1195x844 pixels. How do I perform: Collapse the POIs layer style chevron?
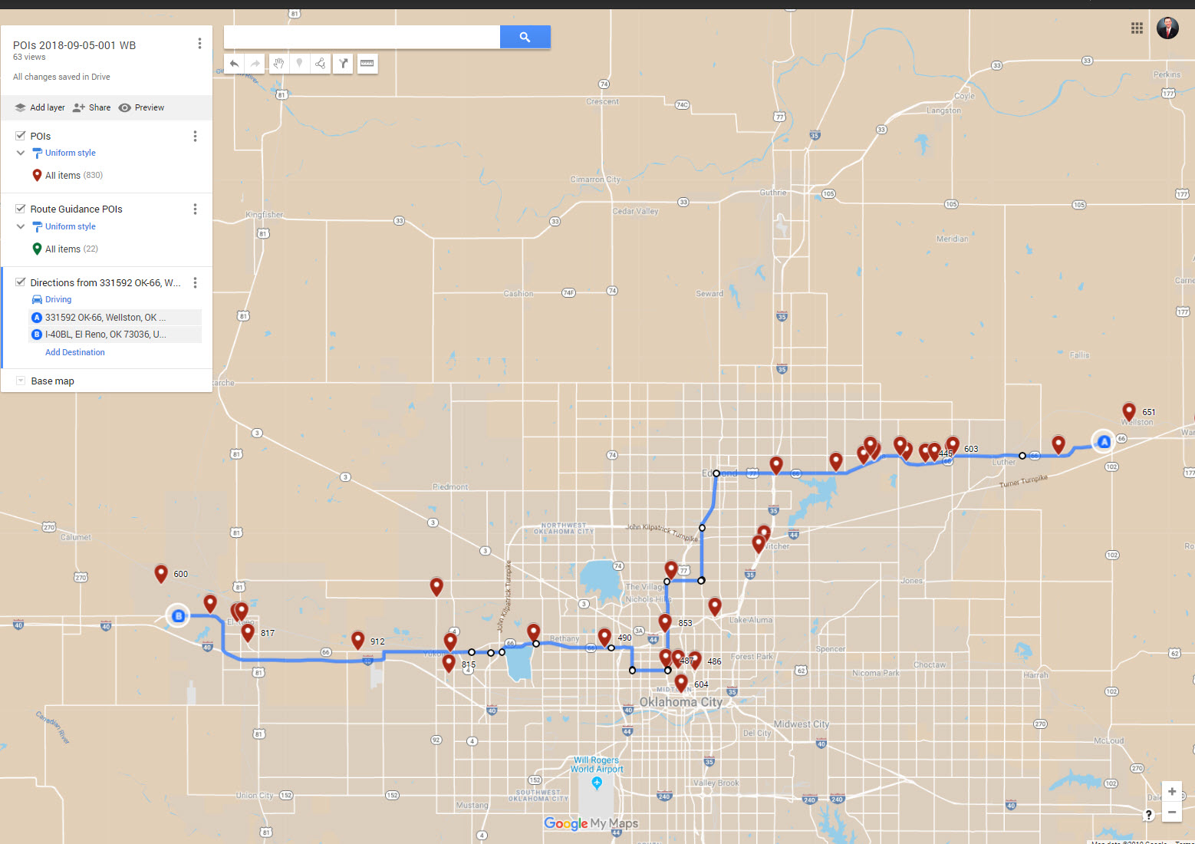pos(21,153)
